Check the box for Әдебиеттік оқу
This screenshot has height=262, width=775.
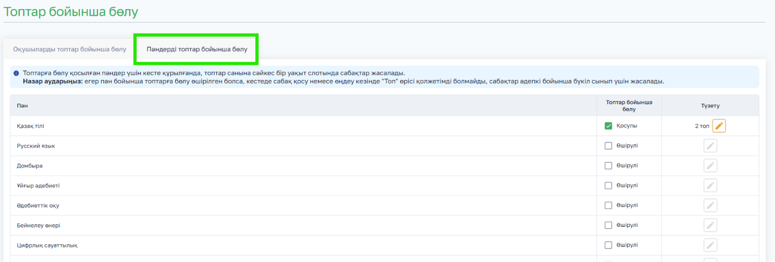[x=608, y=205]
